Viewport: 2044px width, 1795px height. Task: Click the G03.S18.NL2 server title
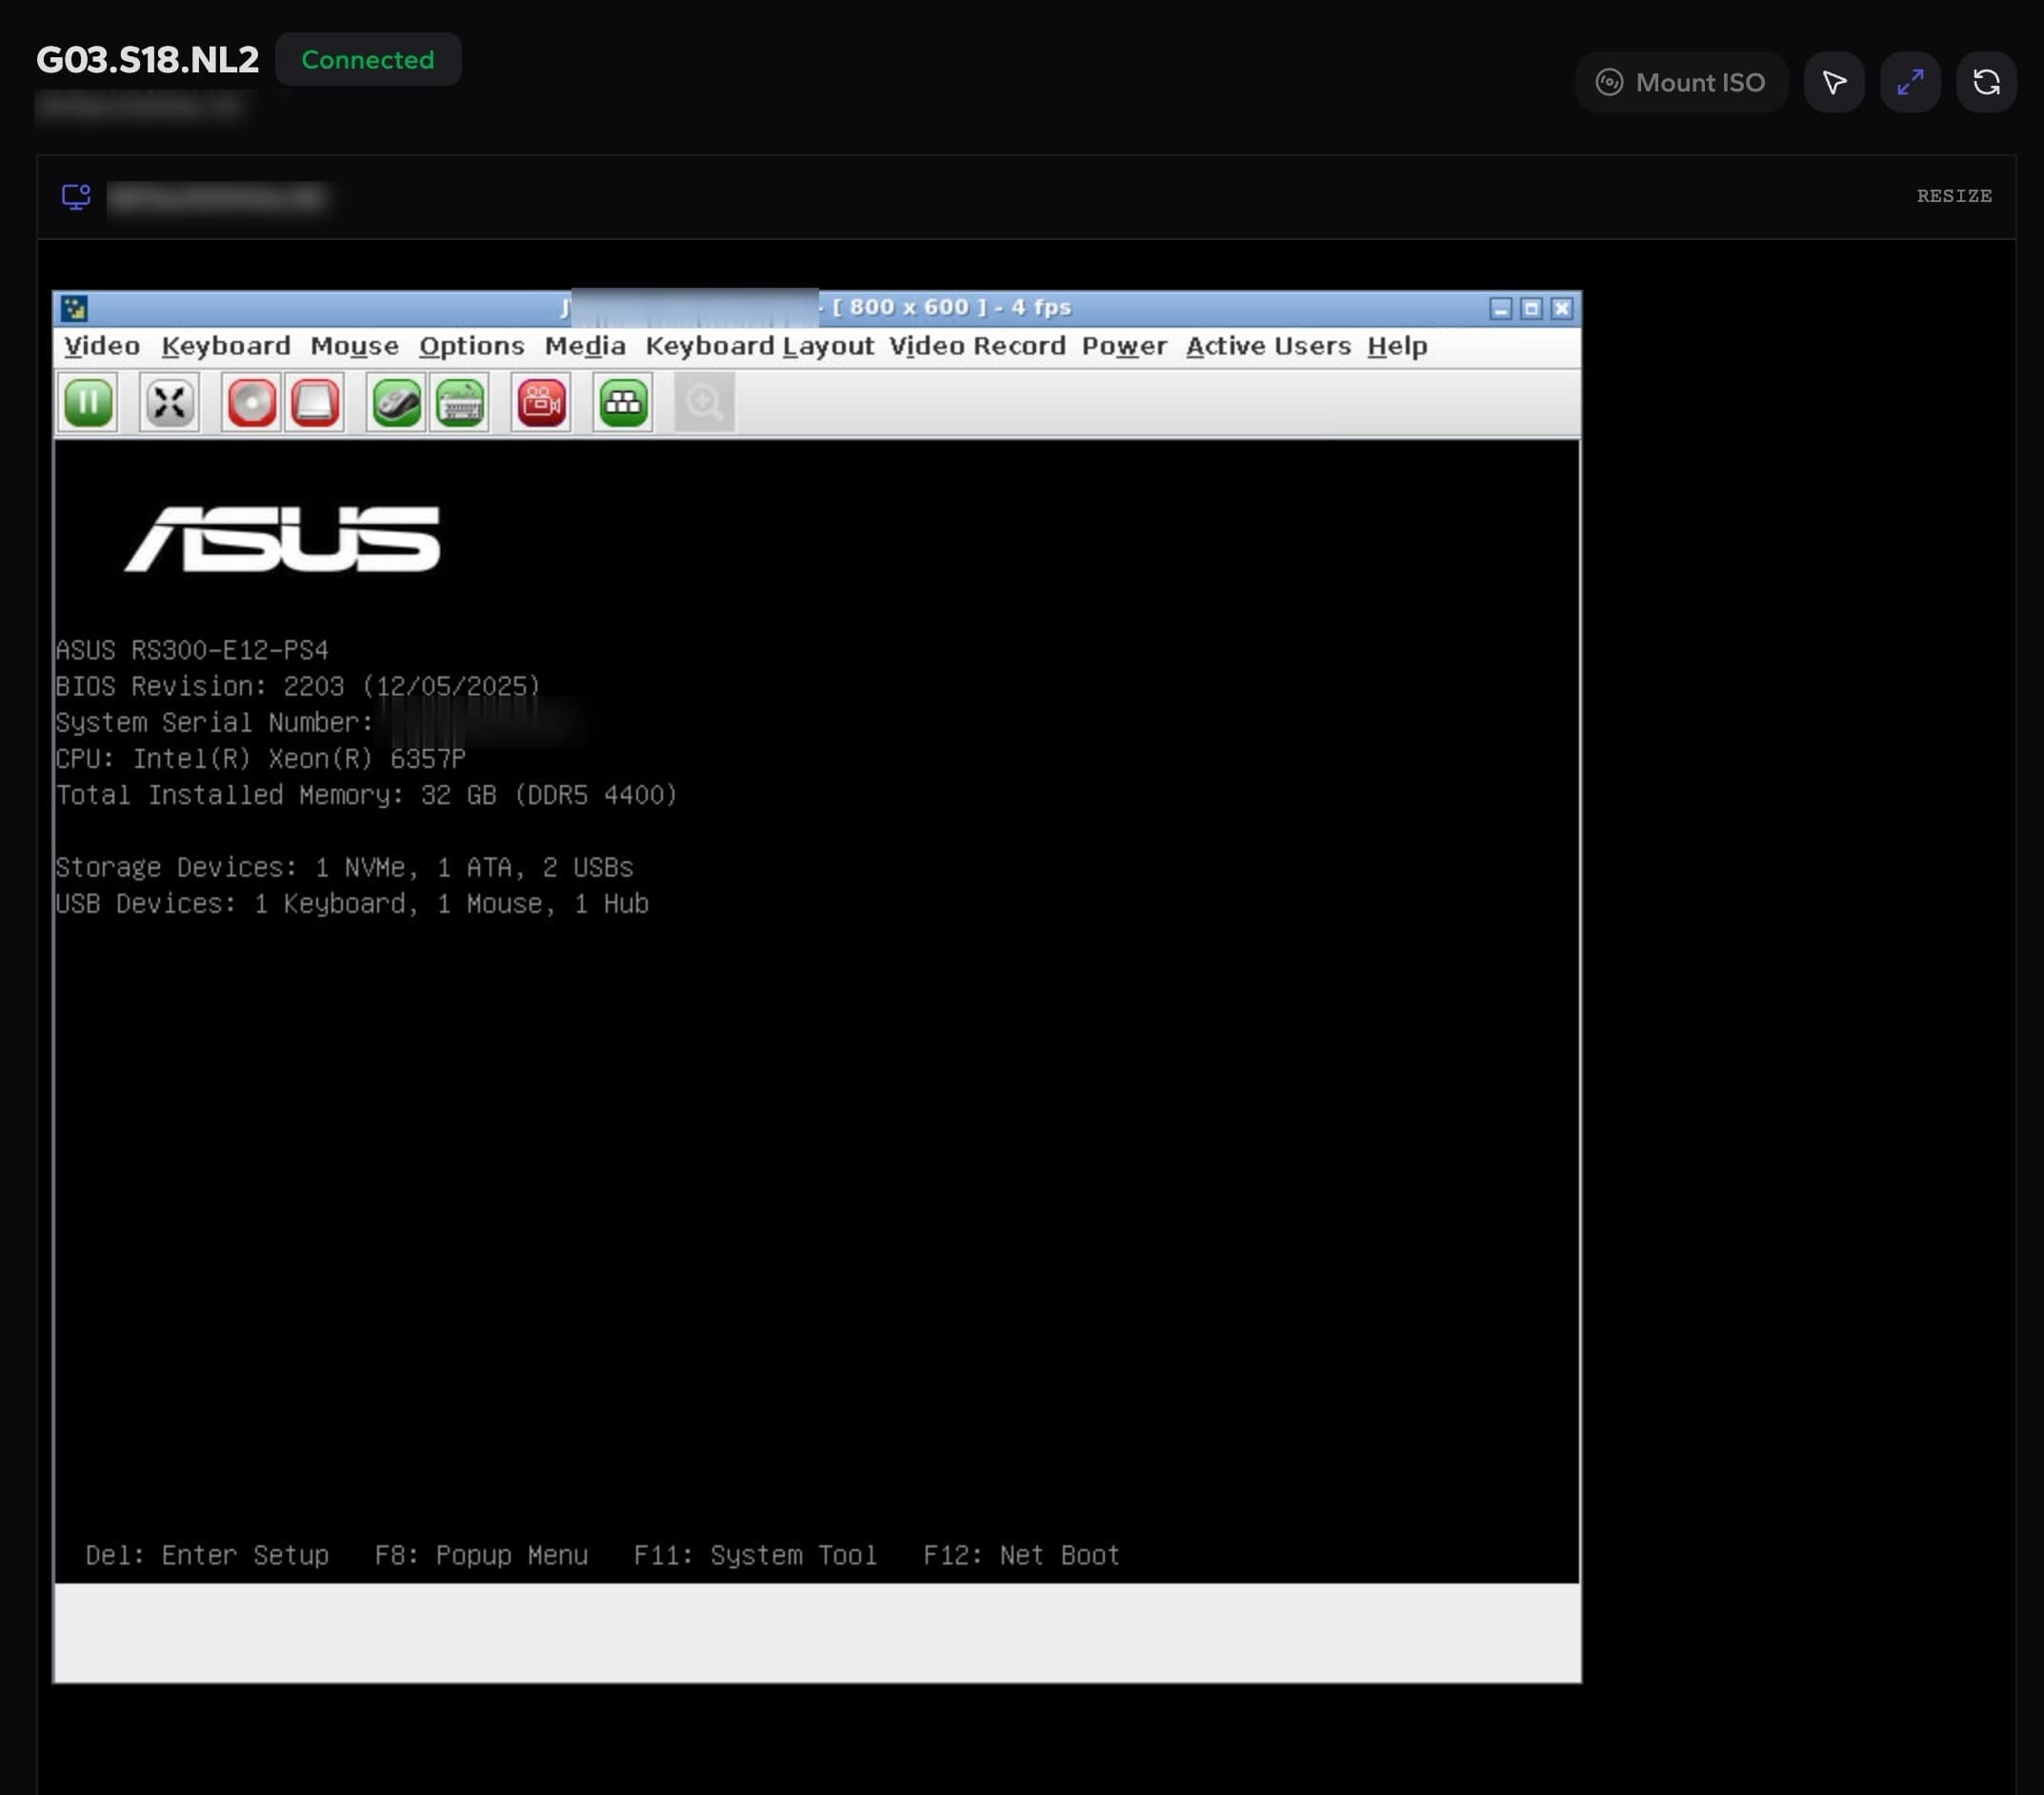pyautogui.click(x=148, y=60)
